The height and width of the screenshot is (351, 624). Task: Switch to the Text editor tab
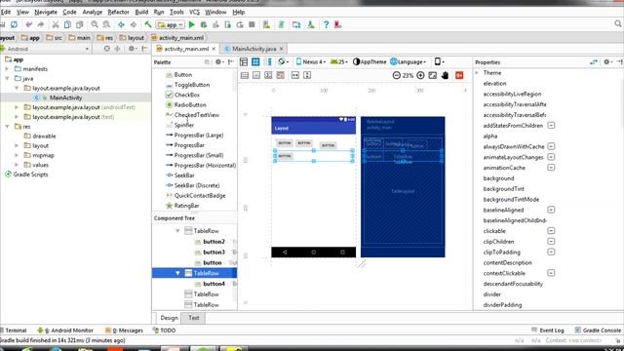[194, 318]
